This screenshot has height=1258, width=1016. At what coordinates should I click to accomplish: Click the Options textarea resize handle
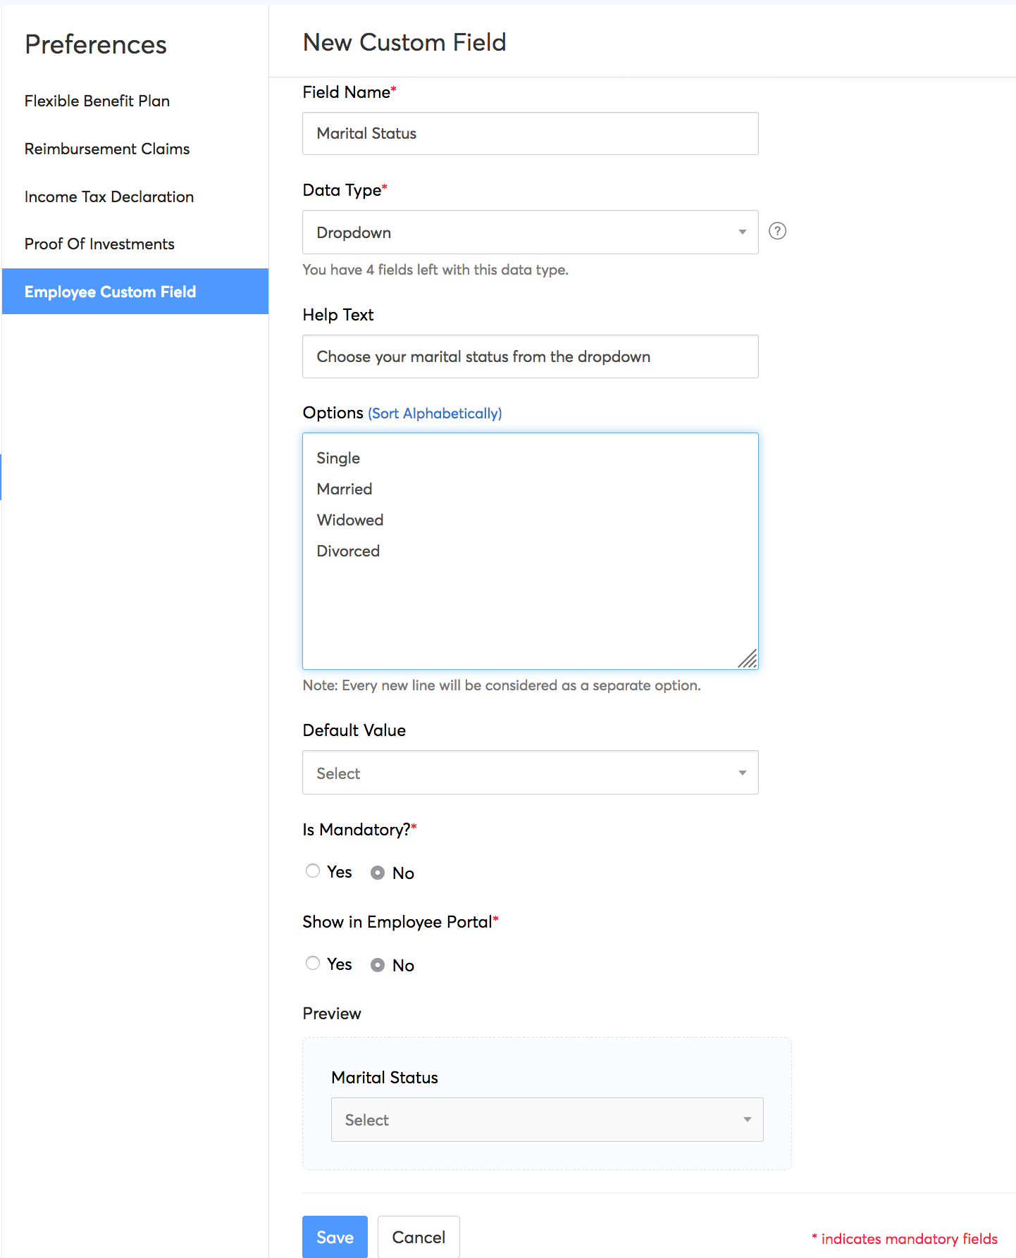(x=748, y=659)
